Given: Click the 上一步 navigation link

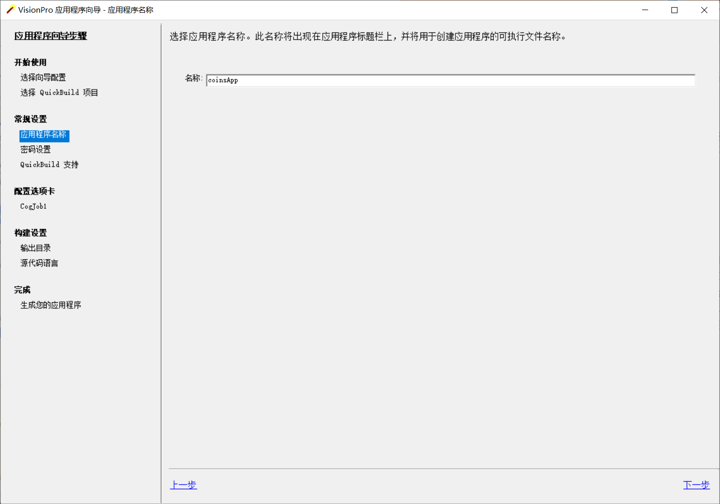Looking at the screenshot, I should [x=183, y=484].
